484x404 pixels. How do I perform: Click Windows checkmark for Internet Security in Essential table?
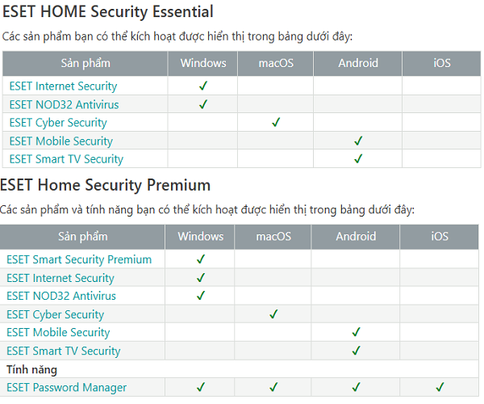point(203,86)
